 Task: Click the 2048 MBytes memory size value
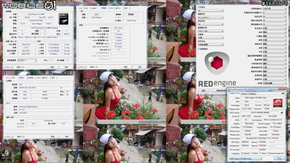(97, 18)
